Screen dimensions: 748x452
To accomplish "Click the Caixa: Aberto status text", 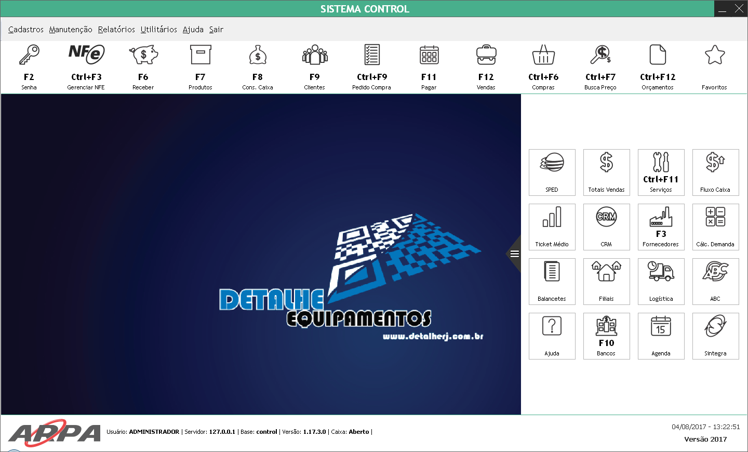I will click(350, 432).
